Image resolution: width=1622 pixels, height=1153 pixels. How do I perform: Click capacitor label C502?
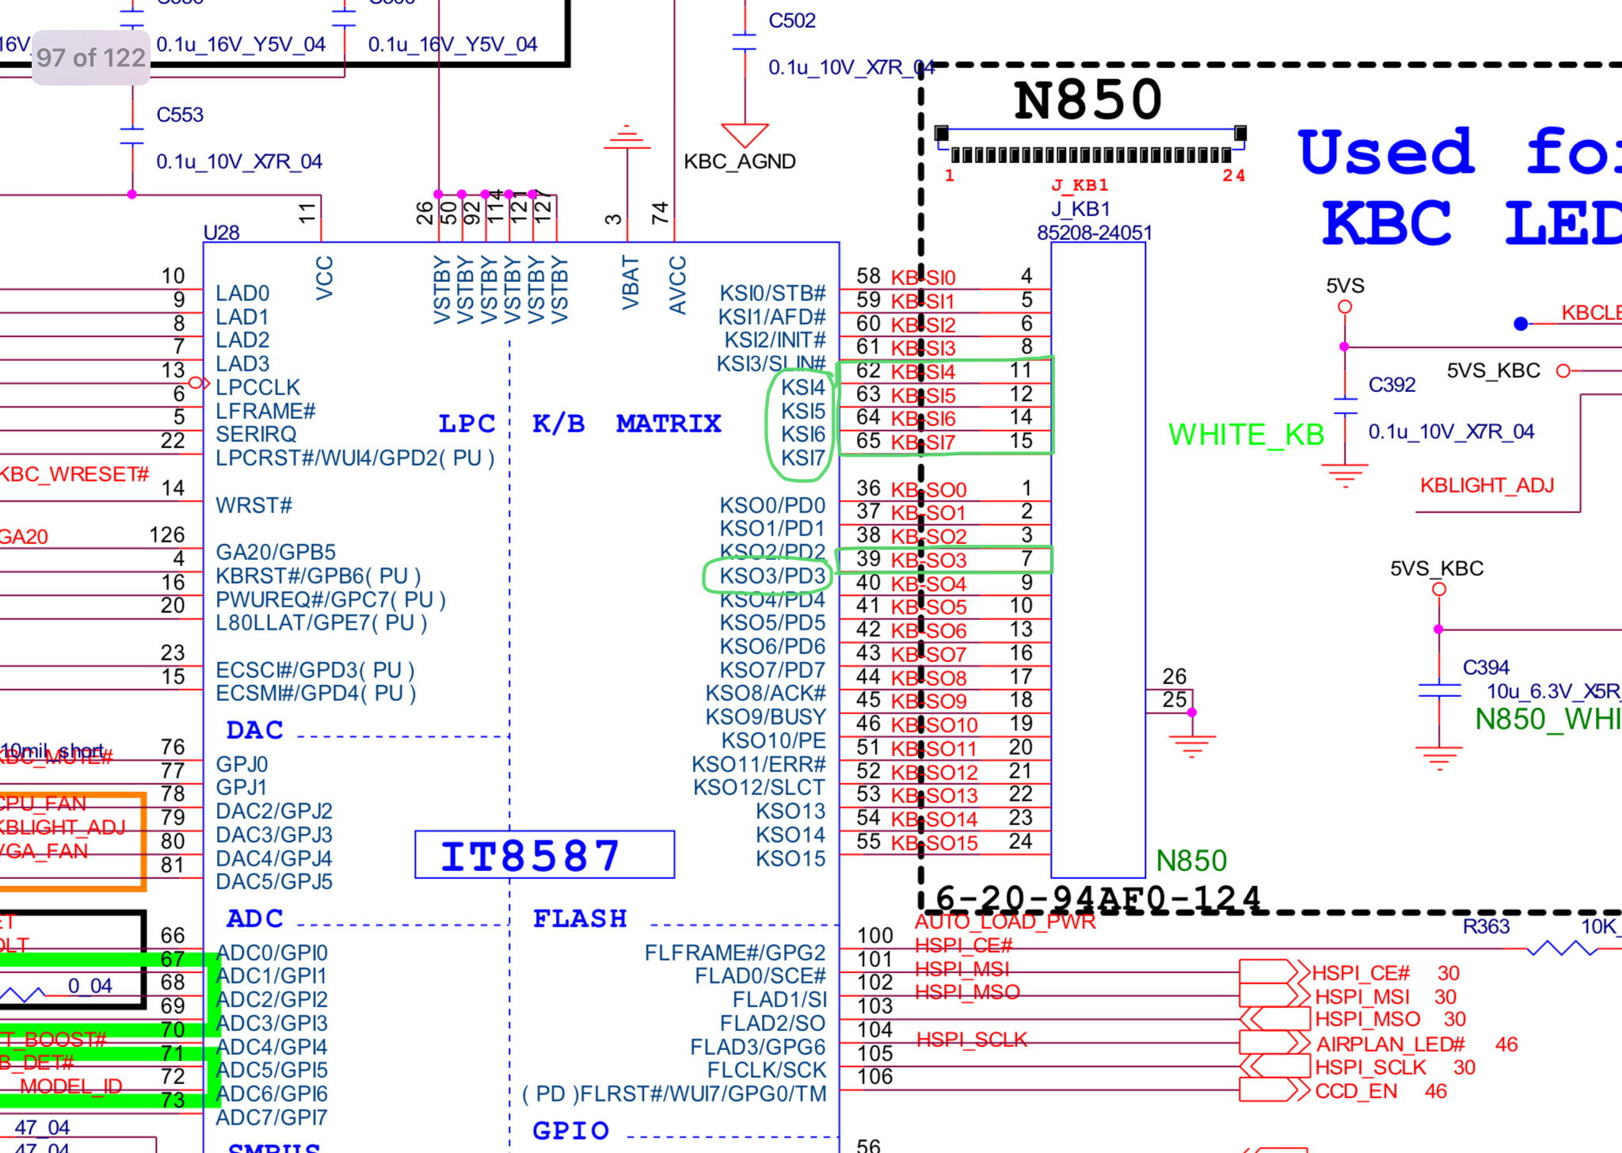792,21
